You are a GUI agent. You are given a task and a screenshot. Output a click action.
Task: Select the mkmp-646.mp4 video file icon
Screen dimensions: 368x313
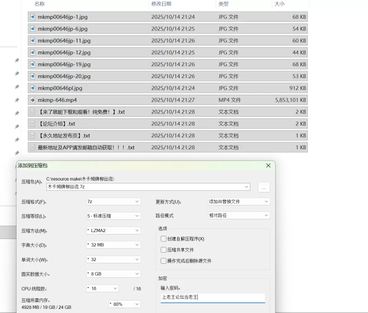(33, 100)
